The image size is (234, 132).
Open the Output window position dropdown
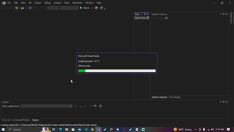(221, 102)
